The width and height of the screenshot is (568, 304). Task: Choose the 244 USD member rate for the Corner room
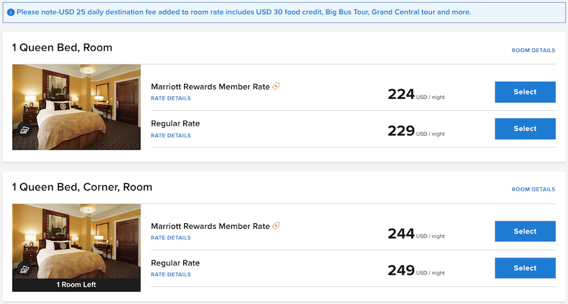525,232
